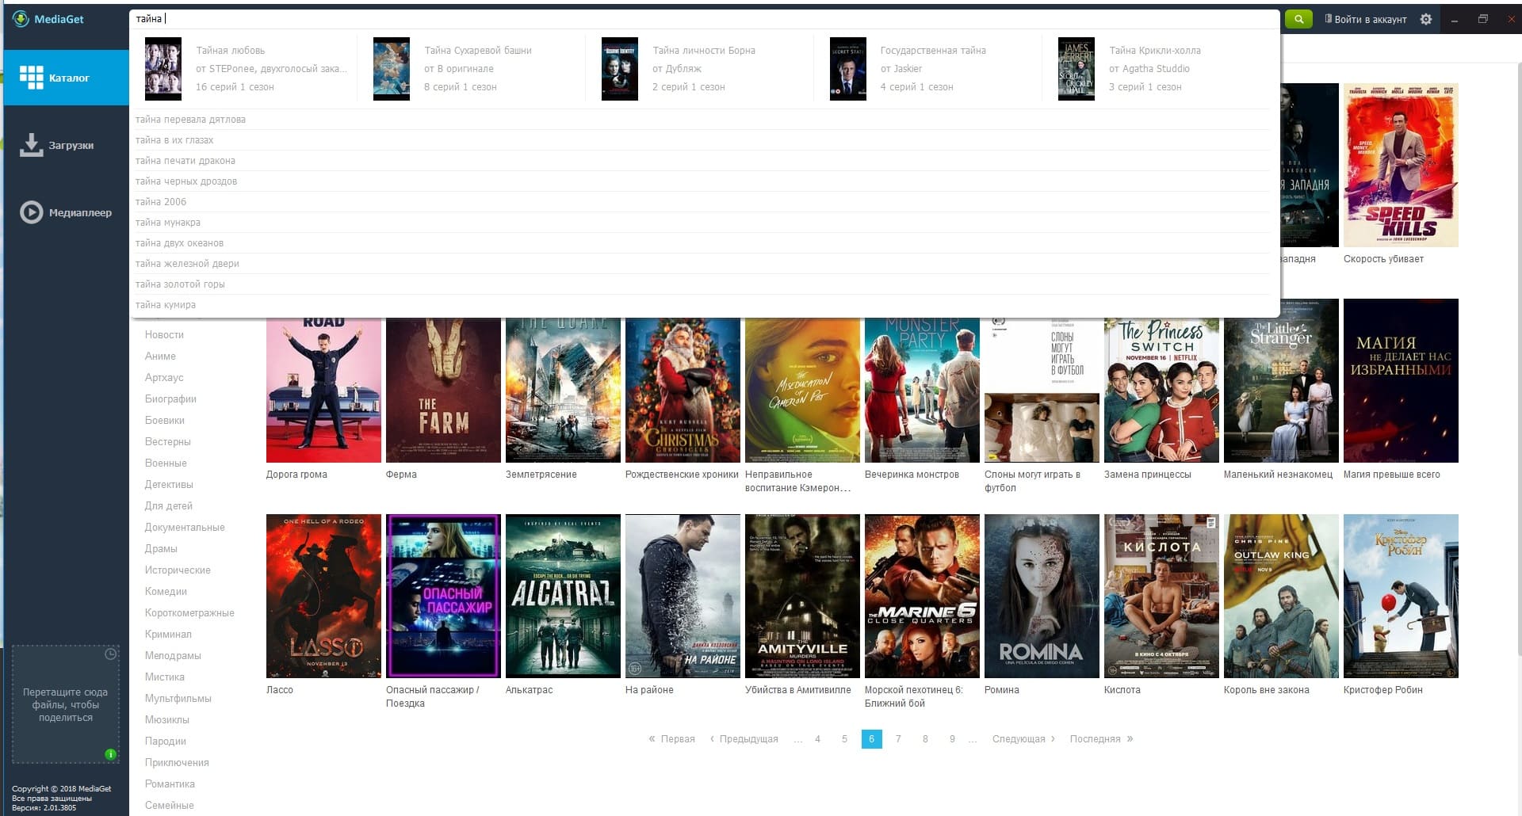Open Тайная любовь series result

click(x=247, y=69)
